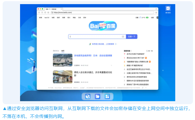Switch to the 推荐 tab
The width and height of the screenshot is (195, 120).
click(x=63, y=51)
